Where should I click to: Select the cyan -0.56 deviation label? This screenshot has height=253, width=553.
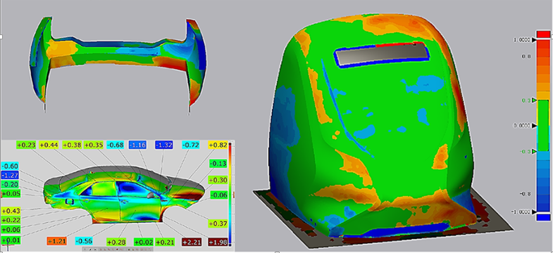(x=84, y=241)
